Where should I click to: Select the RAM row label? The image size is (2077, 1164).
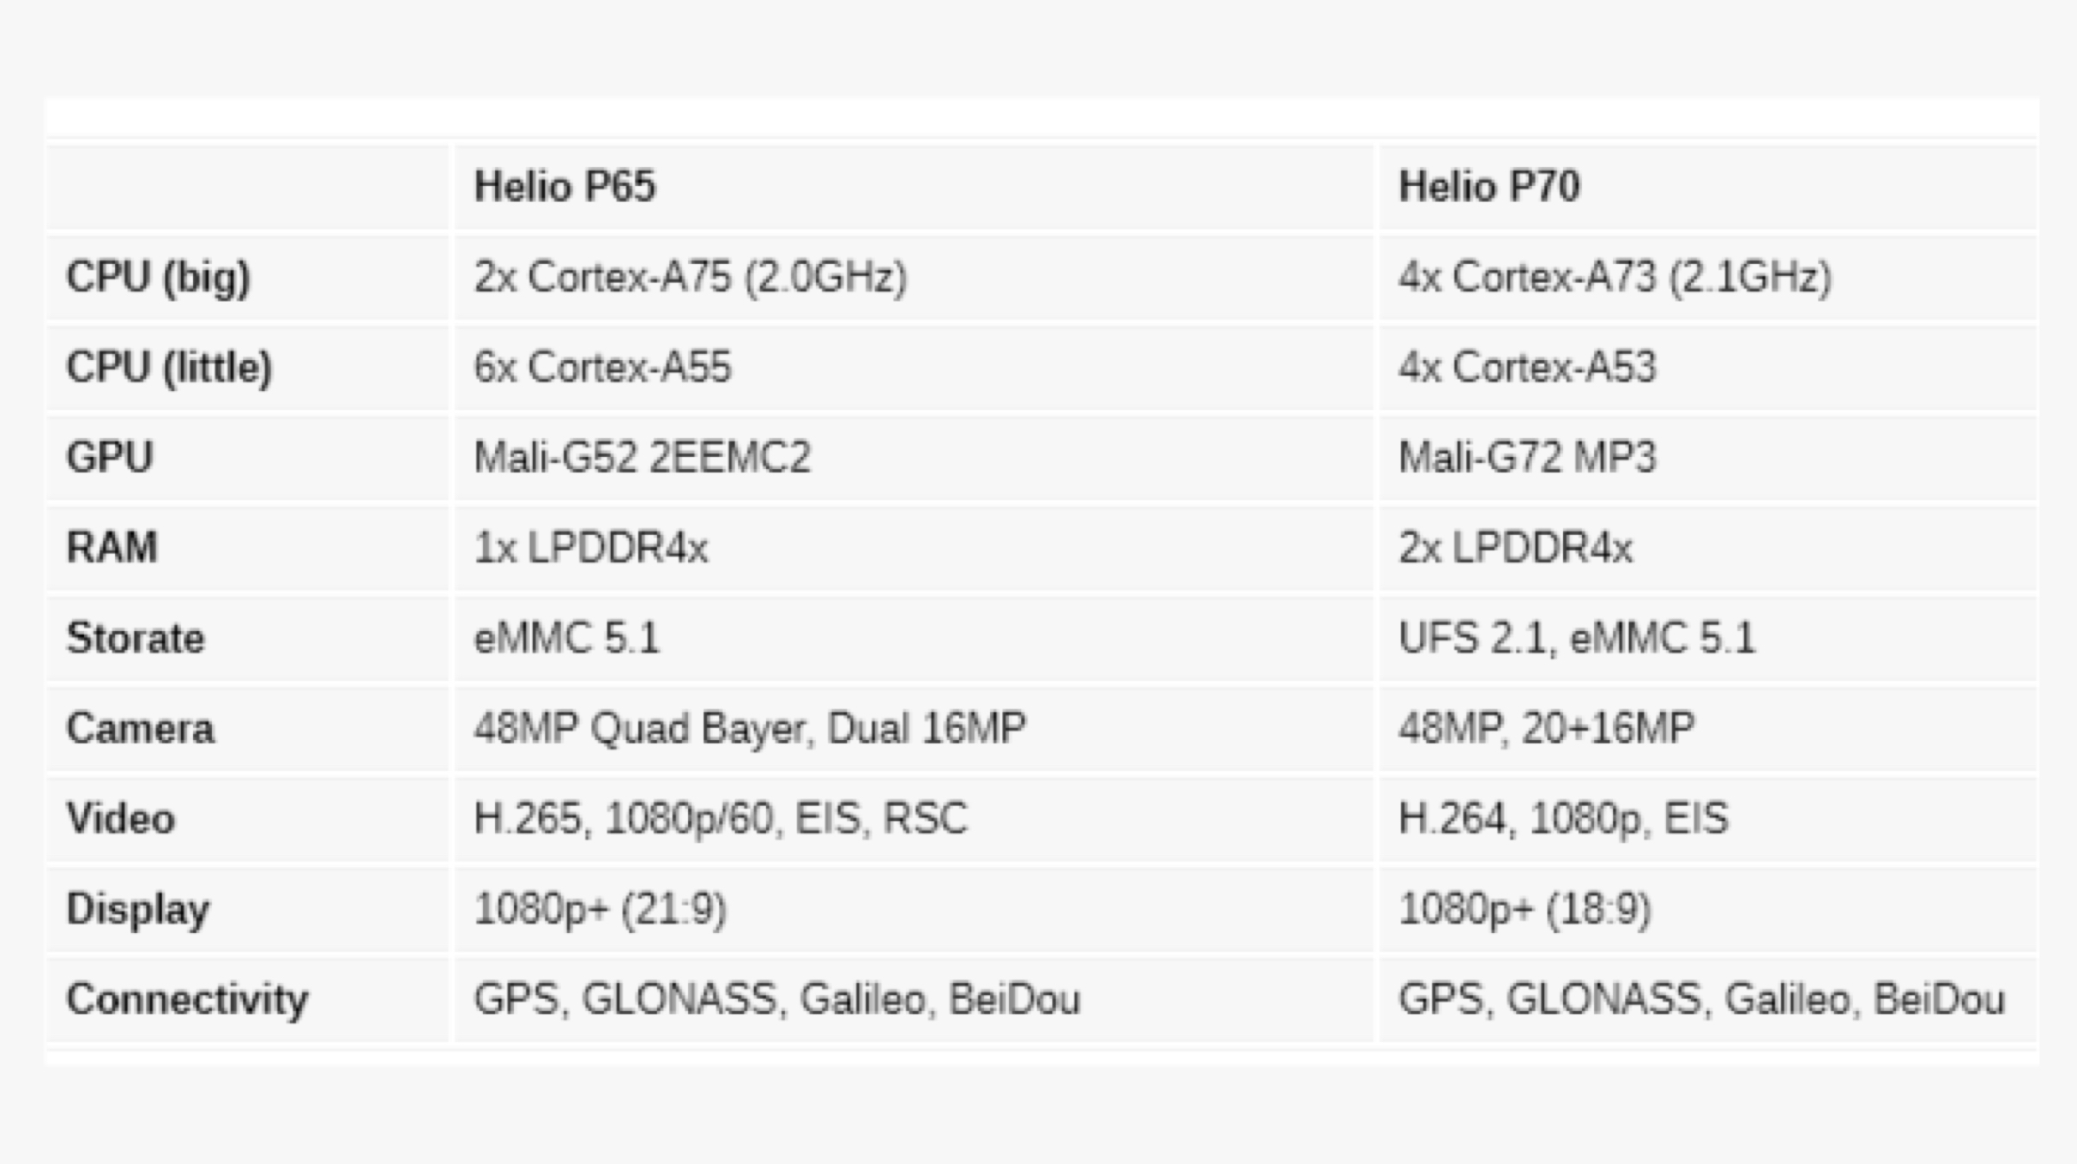pos(113,548)
